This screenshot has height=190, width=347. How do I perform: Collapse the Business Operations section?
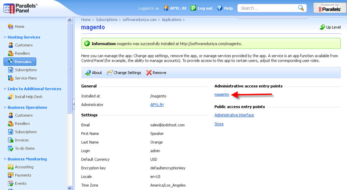pyautogui.click(x=5, y=107)
